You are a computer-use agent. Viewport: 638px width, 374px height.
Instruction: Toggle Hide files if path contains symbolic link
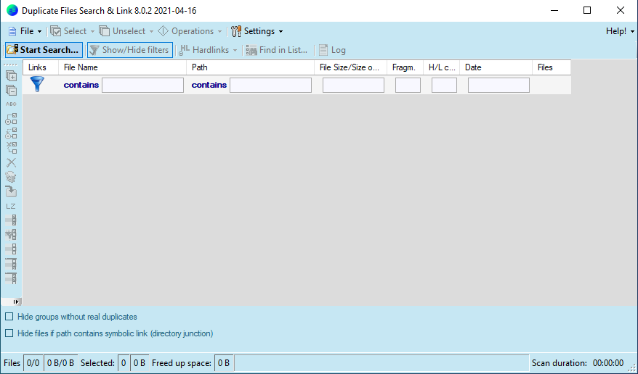9,333
